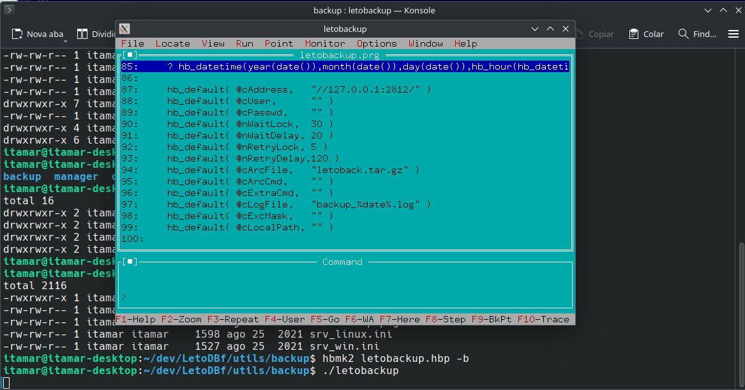This screenshot has width=745, height=390.
Task: Open the Options menu
Action: [x=377, y=43]
